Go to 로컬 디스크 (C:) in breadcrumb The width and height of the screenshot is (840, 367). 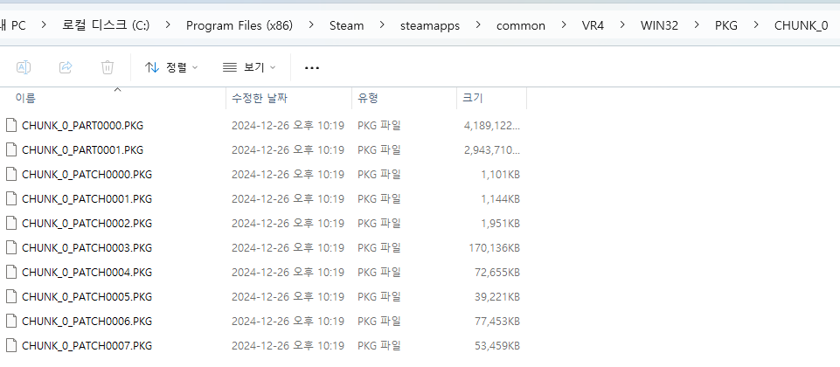pos(106,25)
